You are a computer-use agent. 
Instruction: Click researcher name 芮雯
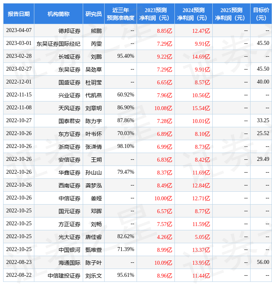(96, 44)
